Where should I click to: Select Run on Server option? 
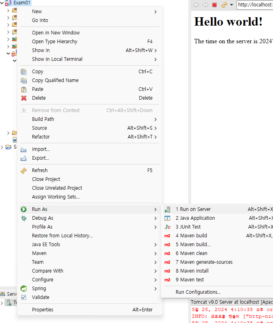pos(218,209)
